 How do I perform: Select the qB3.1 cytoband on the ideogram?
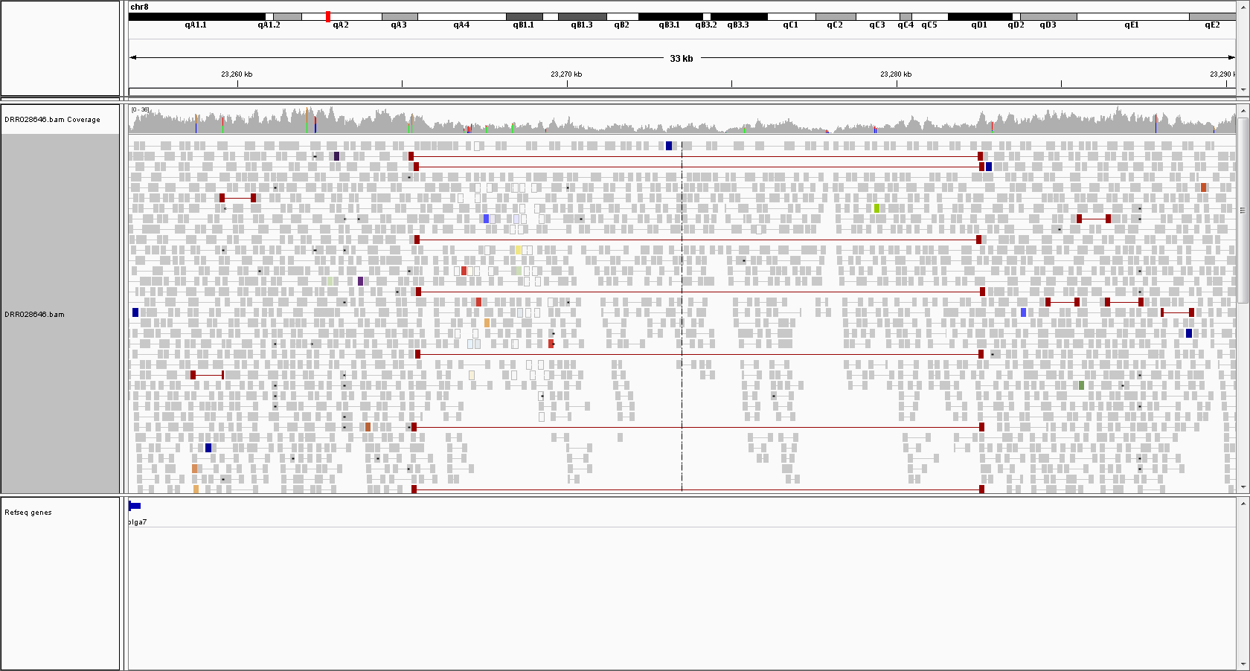670,16
